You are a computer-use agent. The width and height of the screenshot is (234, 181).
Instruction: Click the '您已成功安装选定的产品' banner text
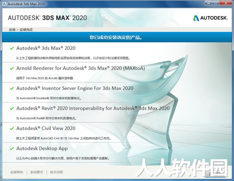tap(116, 37)
